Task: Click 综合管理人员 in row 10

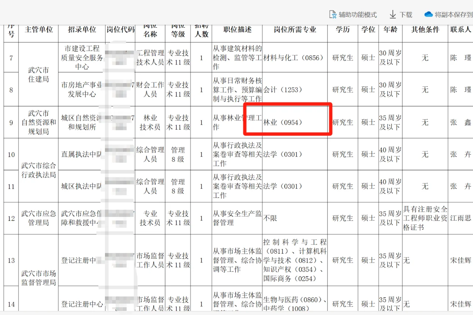Action: (x=150, y=154)
